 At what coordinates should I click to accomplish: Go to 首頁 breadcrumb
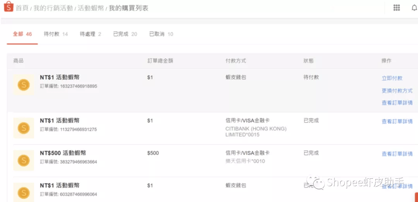coord(22,8)
